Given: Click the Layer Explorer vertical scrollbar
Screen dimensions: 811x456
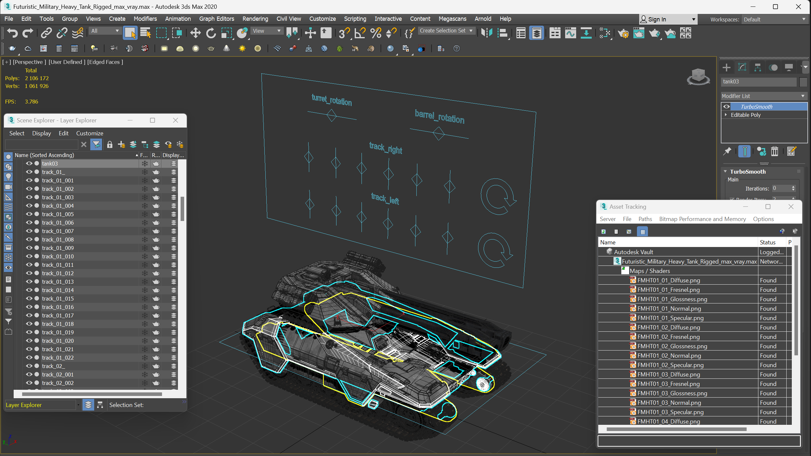Looking at the screenshot, I should click(182, 209).
